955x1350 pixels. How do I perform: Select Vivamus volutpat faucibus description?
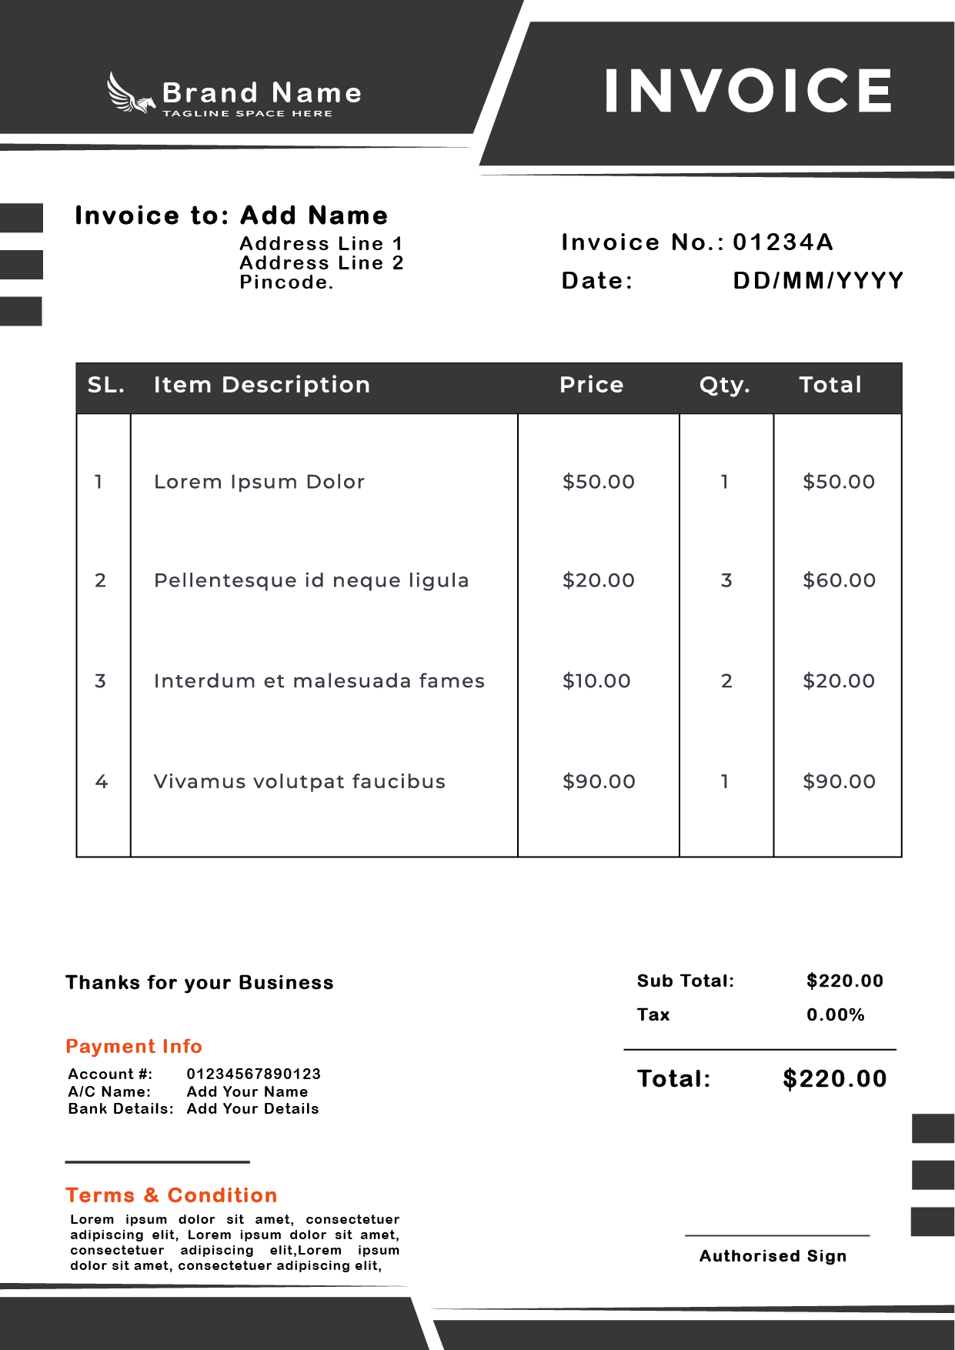299,782
